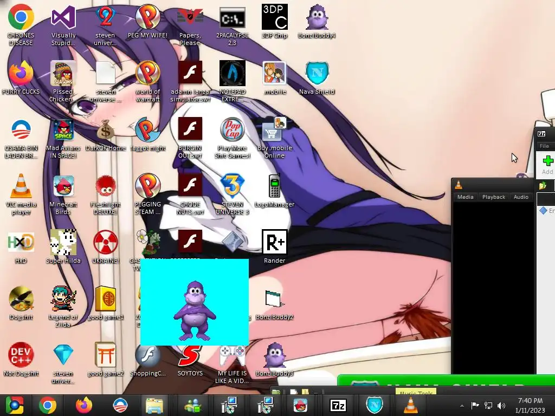The height and width of the screenshot is (416, 555).
Task: Select the PEGGING STEAM ... Peggle icon
Action: coord(147,186)
